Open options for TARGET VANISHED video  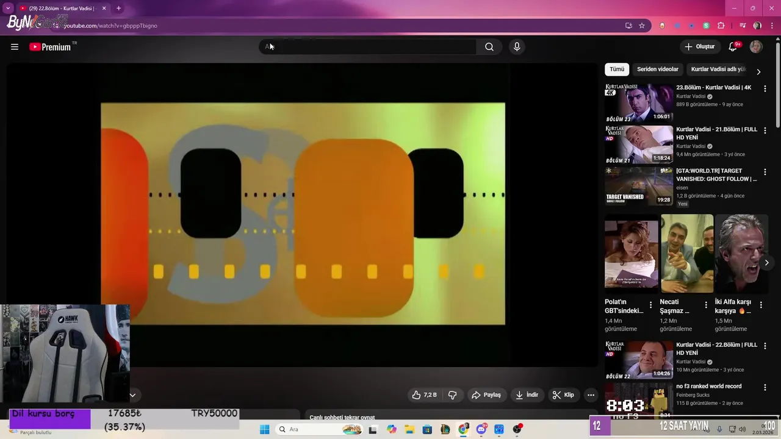pyautogui.click(x=765, y=172)
